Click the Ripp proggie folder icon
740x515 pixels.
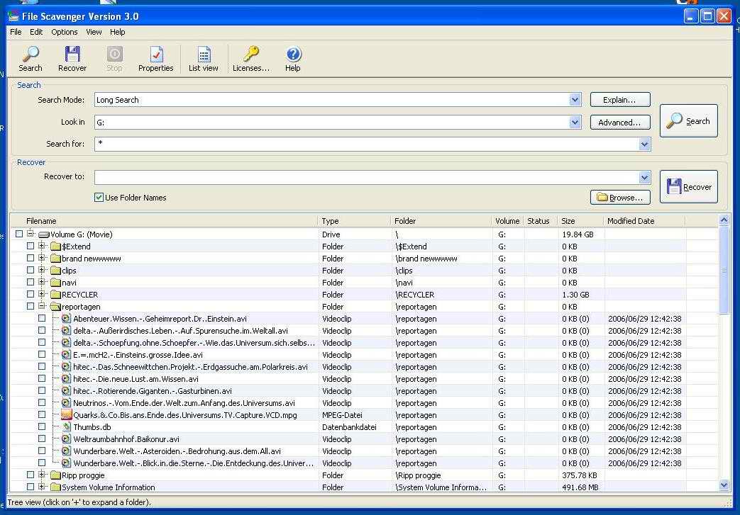[x=55, y=475]
